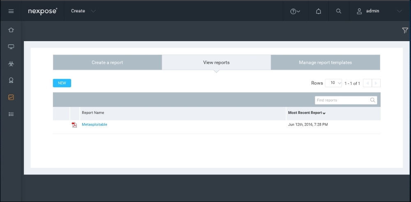Open Assets via sidebar monitor icon
Image resolution: width=411 pixels, height=202 pixels.
coord(11,47)
